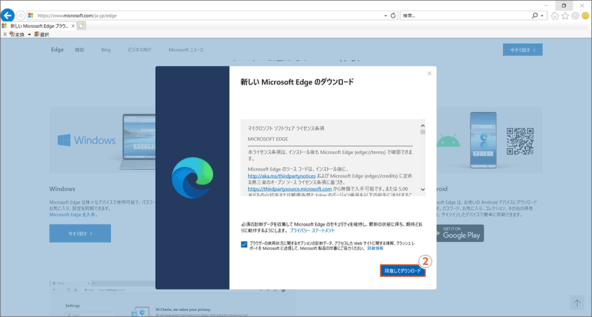Screen dimensions: 592x317
Task: Click the MICROSOFT EDGE license heading
Action: [268, 139]
